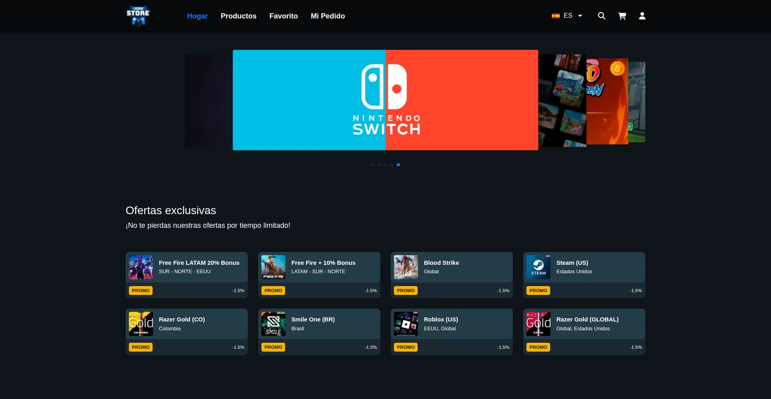771x399 pixels.
Task: Select the fourth carousel dot
Action: (x=392, y=165)
